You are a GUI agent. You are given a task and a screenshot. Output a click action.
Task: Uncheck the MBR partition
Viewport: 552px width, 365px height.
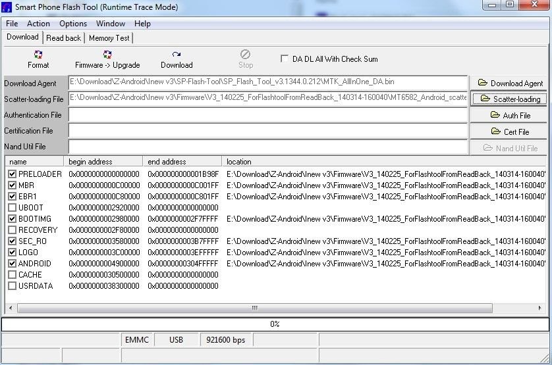pos(13,185)
